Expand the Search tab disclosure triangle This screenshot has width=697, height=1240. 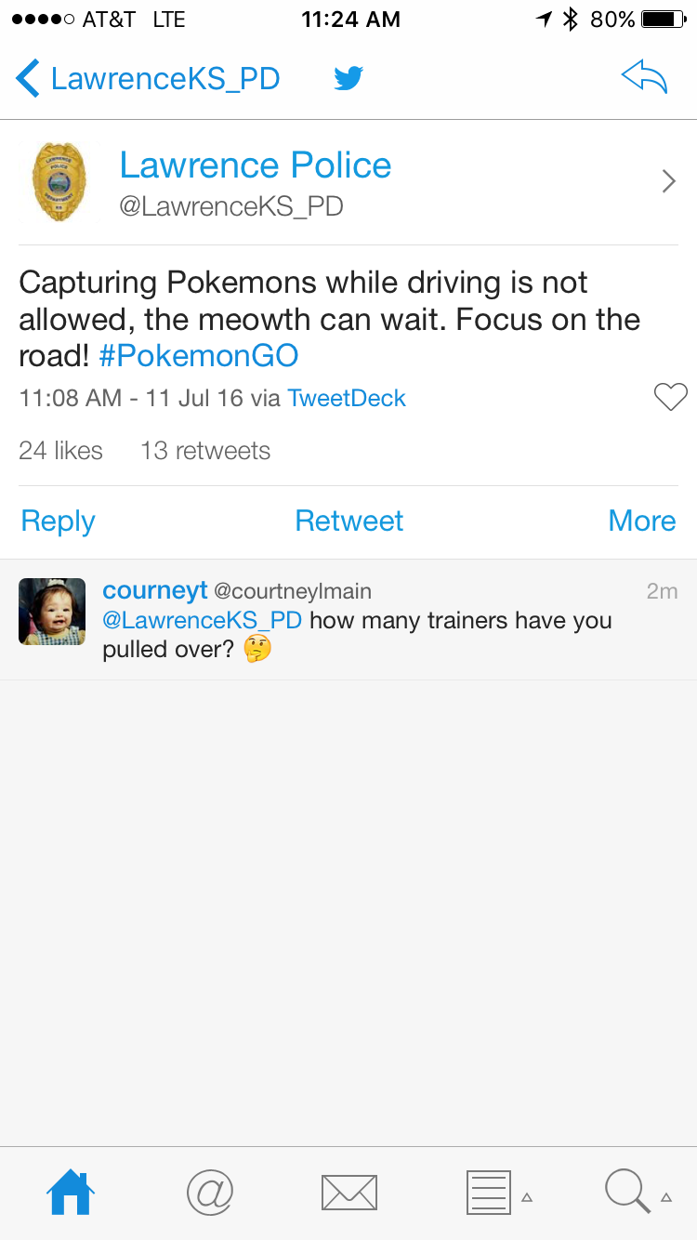click(x=666, y=1197)
